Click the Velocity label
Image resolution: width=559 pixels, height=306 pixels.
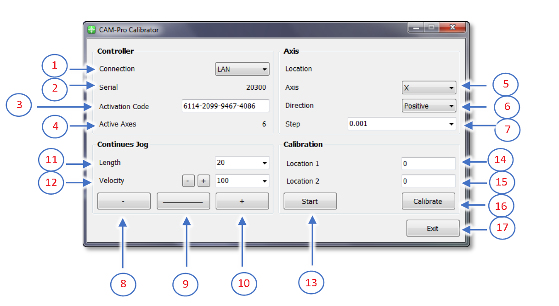(112, 180)
